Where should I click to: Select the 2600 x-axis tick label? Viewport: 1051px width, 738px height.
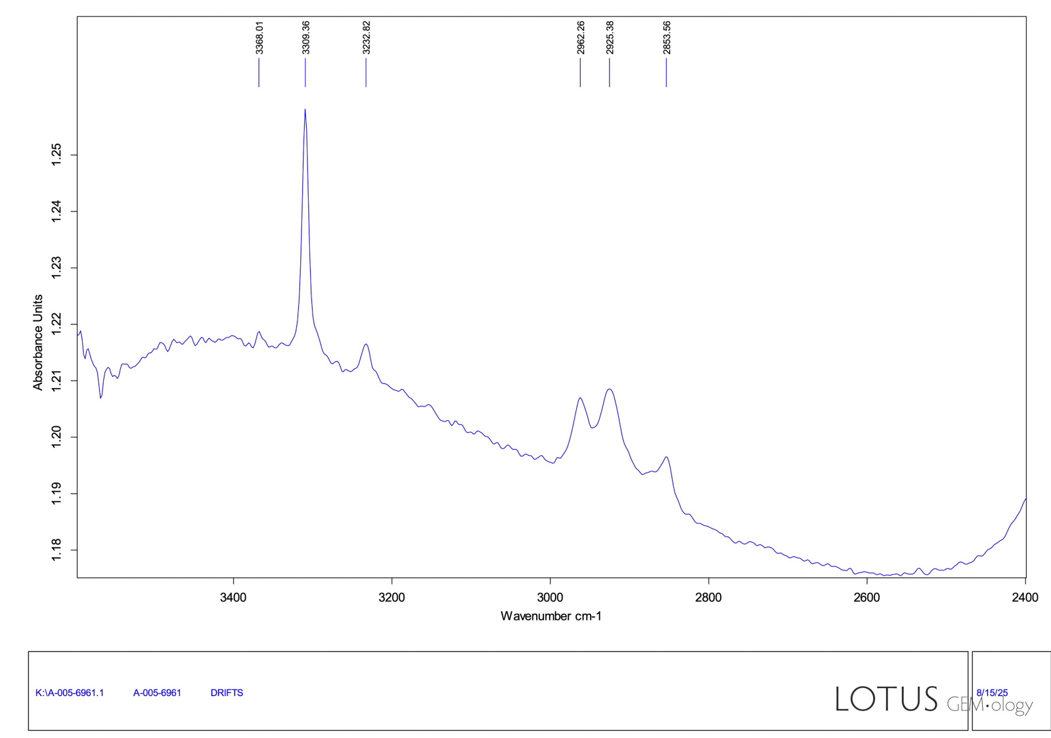pyautogui.click(x=866, y=597)
